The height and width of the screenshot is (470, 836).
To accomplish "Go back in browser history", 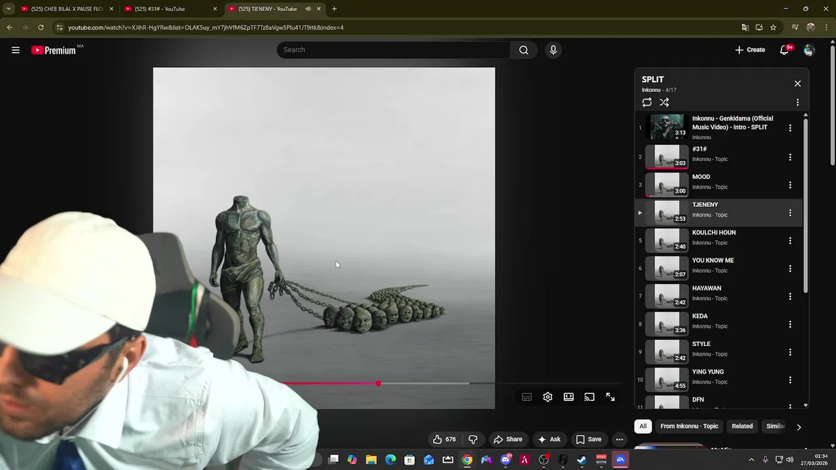I will (x=9, y=27).
